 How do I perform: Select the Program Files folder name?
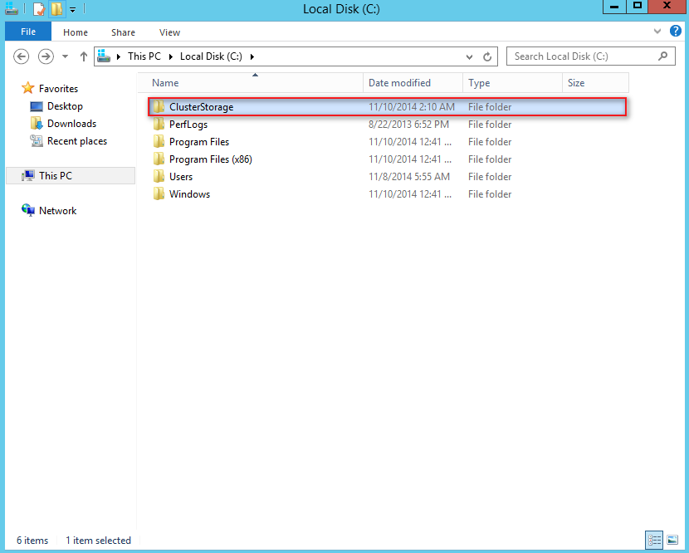point(199,142)
